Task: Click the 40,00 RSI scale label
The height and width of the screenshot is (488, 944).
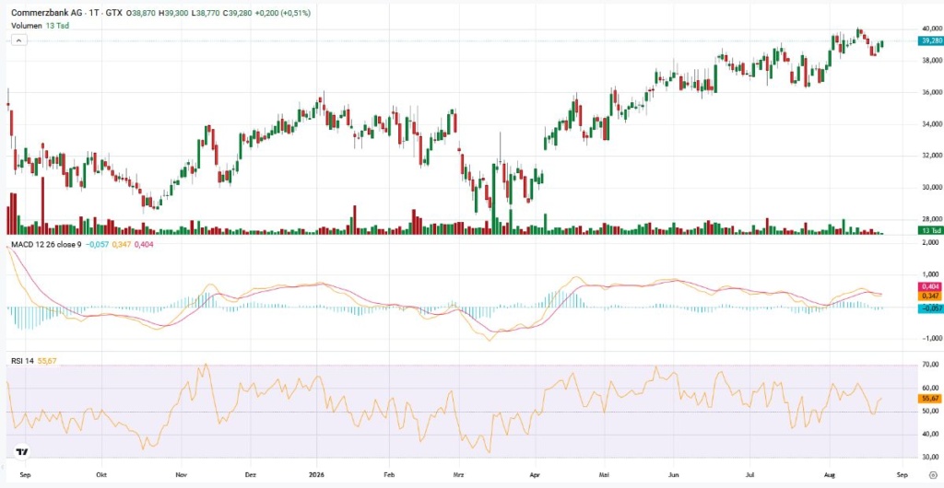Action: pyautogui.click(x=932, y=434)
